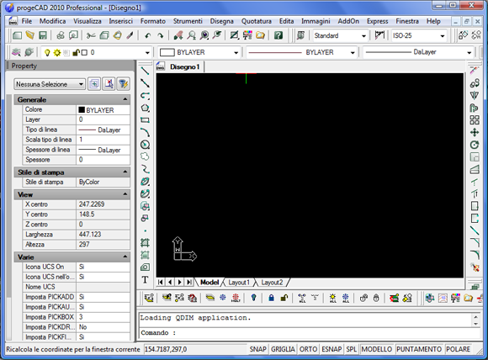Screen dimensions: 488x360
Task: Open the ISO-25 dimension style dropdown
Action: (443, 36)
